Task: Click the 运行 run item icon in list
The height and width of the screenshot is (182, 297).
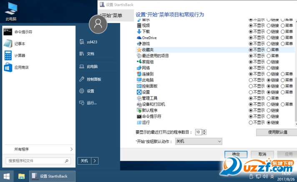Action: pos(139,122)
